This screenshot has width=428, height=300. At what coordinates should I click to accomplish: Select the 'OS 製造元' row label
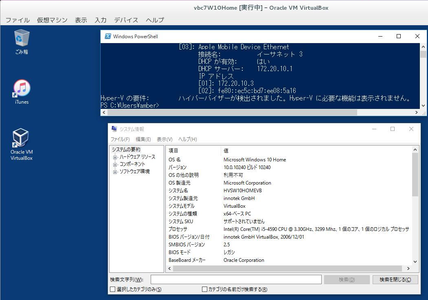(x=179, y=183)
